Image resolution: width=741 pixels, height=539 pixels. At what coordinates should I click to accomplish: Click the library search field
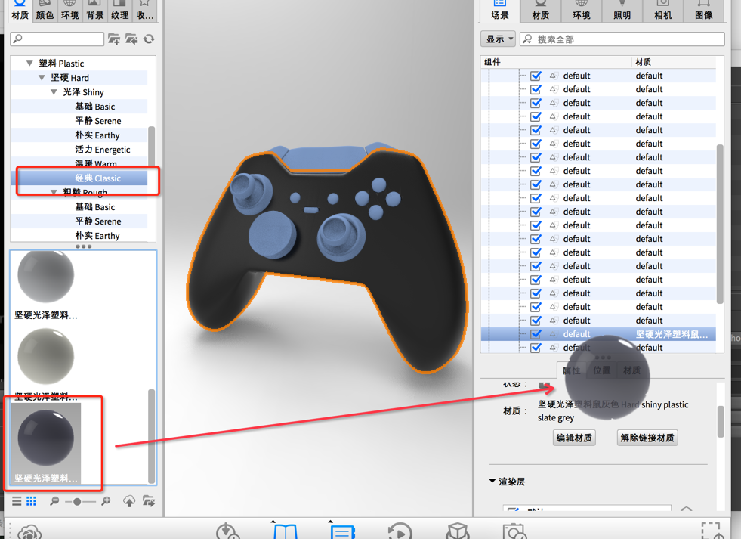pyautogui.click(x=57, y=39)
